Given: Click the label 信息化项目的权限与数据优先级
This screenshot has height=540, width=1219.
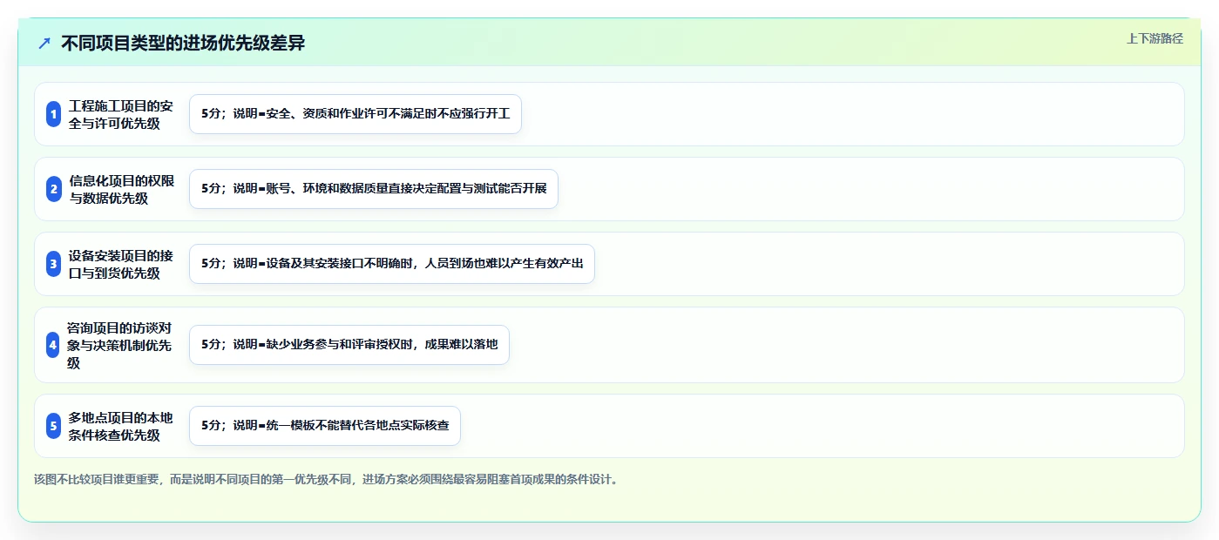Looking at the screenshot, I should [x=121, y=189].
